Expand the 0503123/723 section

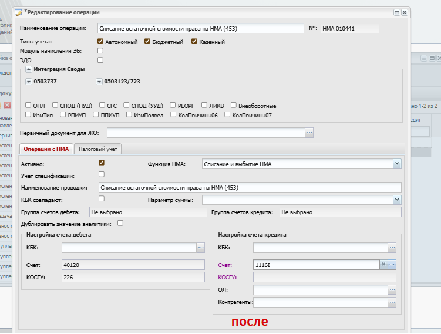[x=99, y=82]
